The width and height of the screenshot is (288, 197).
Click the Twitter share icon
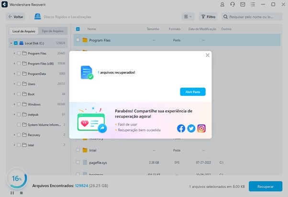coord(191,128)
